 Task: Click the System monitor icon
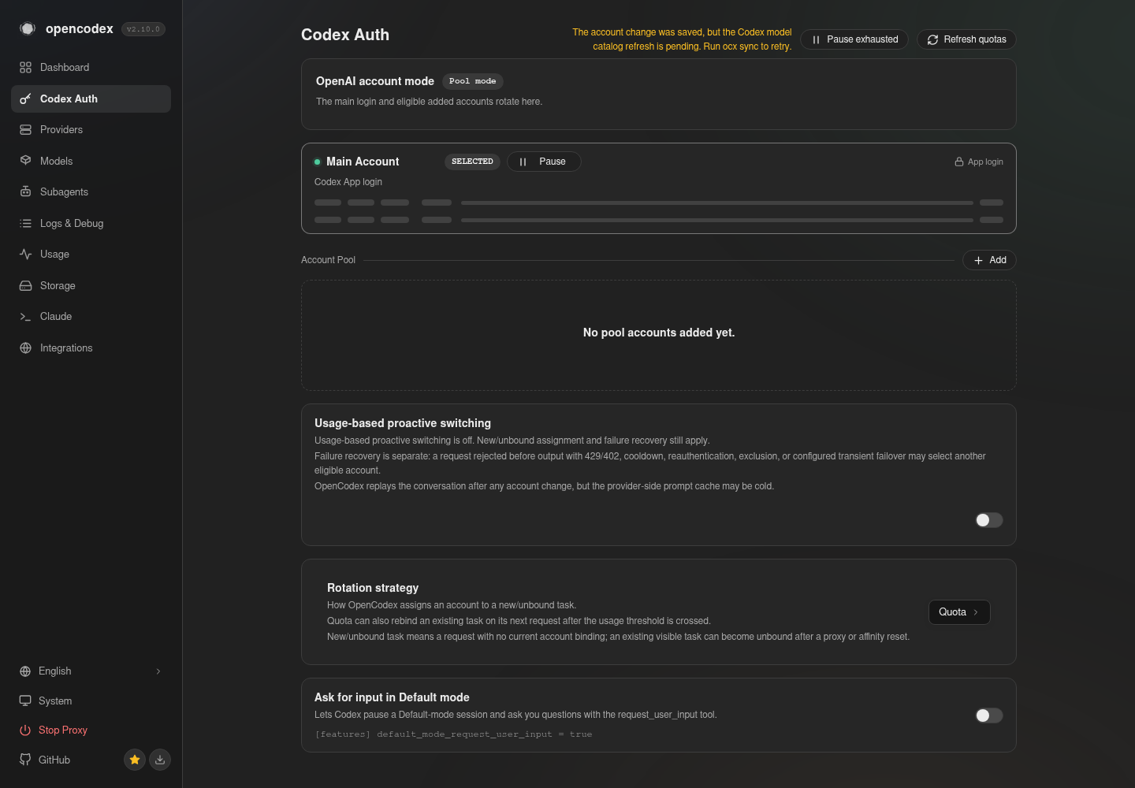coord(25,701)
